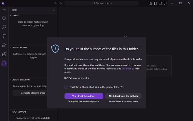193x121 pixels.
Task: Toggle the primary side bar icon
Action: [x=155, y=3]
